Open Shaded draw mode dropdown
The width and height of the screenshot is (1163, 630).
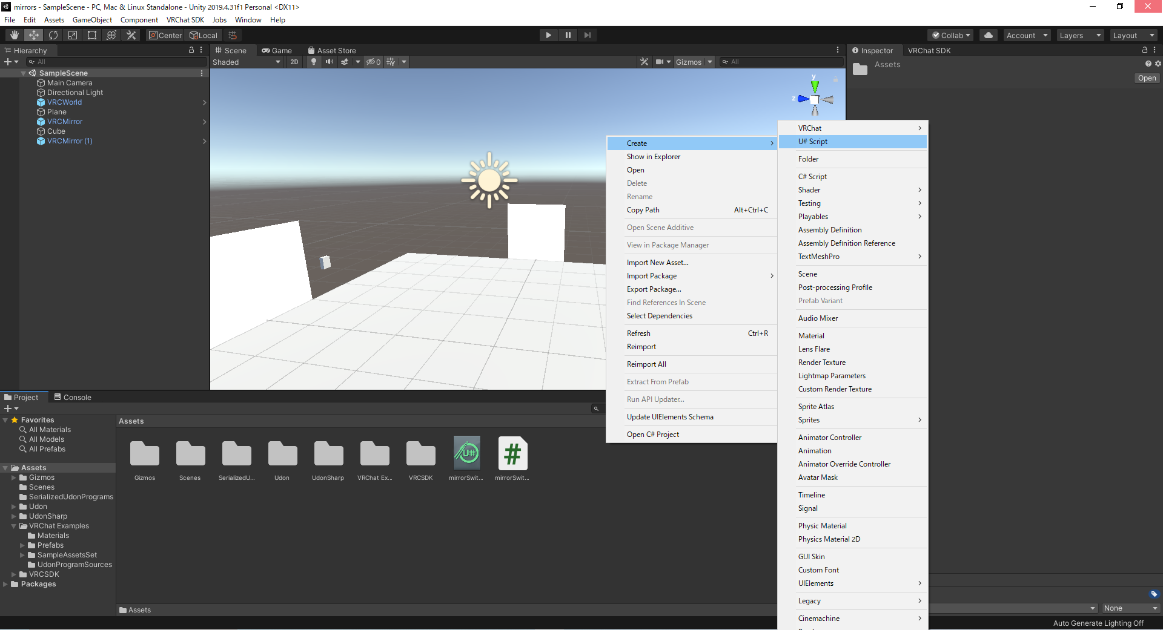pos(247,62)
